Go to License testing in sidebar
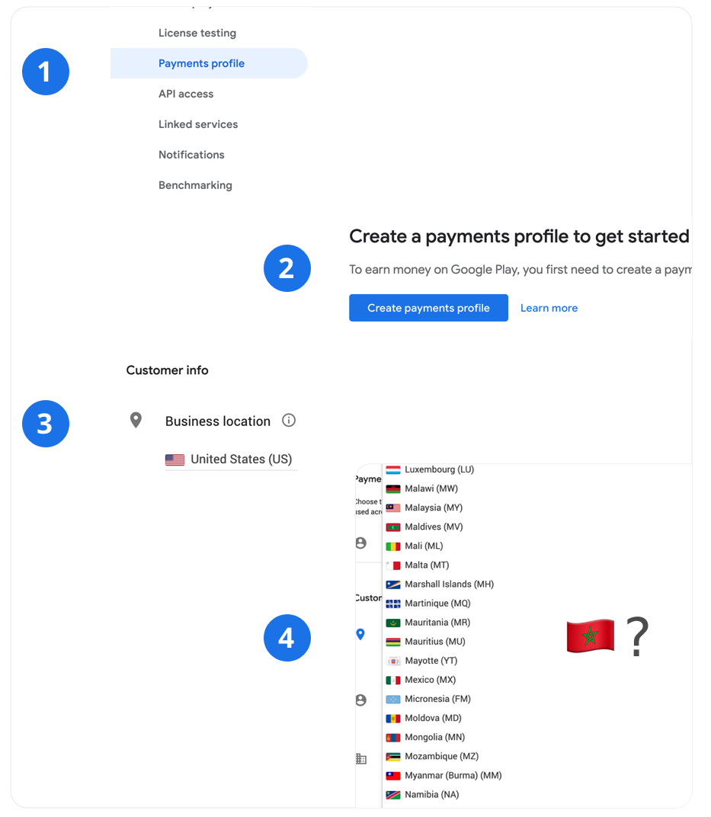Image resolution: width=711 pixels, height=817 pixels. tap(197, 34)
